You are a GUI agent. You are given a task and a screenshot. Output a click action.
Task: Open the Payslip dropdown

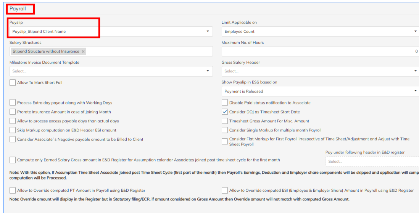[x=111, y=32]
